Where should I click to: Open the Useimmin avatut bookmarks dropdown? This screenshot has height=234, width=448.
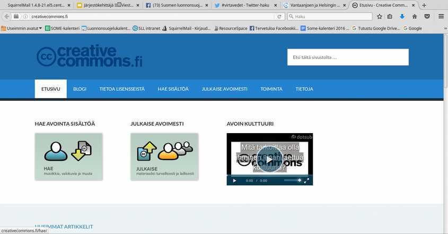point(21,28)
